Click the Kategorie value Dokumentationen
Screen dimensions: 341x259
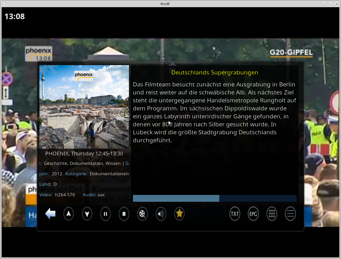pyautogui.click(x=109, y=174)
